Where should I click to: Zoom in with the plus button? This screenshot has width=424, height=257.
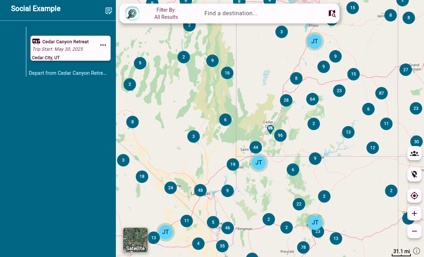tap(414, 213)
